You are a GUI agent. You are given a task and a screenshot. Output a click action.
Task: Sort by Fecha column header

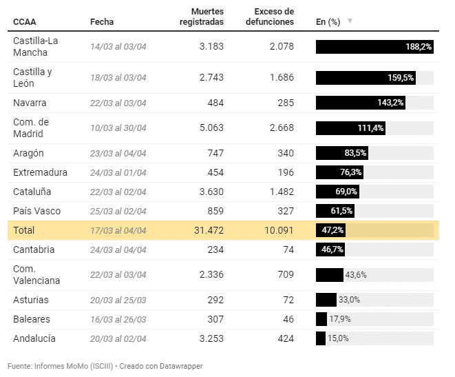[102, 21]
